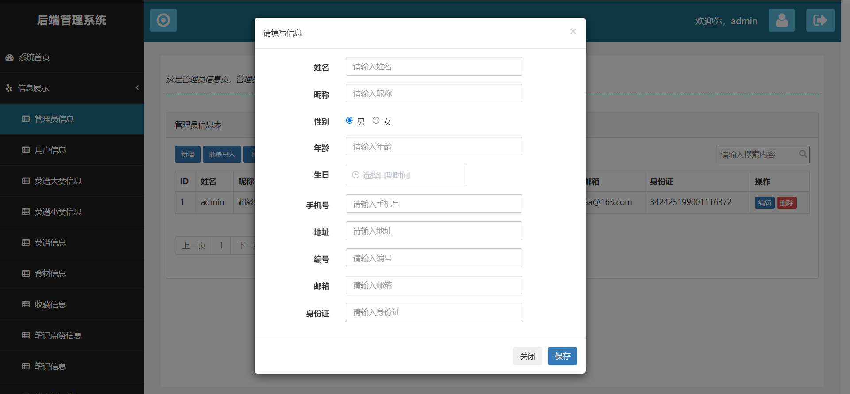Select the 男 gender radio button

click(x=349, y=121)
